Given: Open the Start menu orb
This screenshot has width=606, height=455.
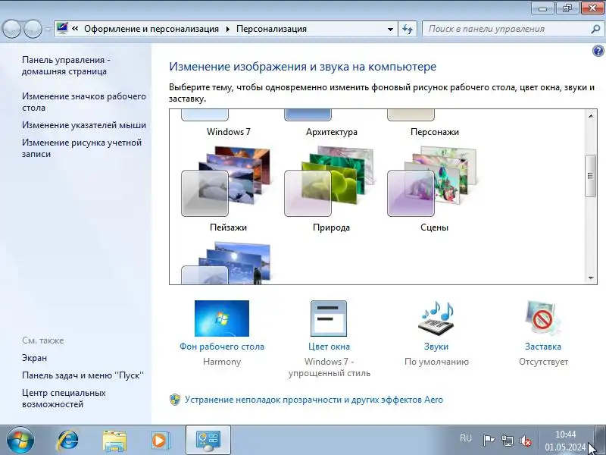Looking at the screenshot, I should point(20,440).
